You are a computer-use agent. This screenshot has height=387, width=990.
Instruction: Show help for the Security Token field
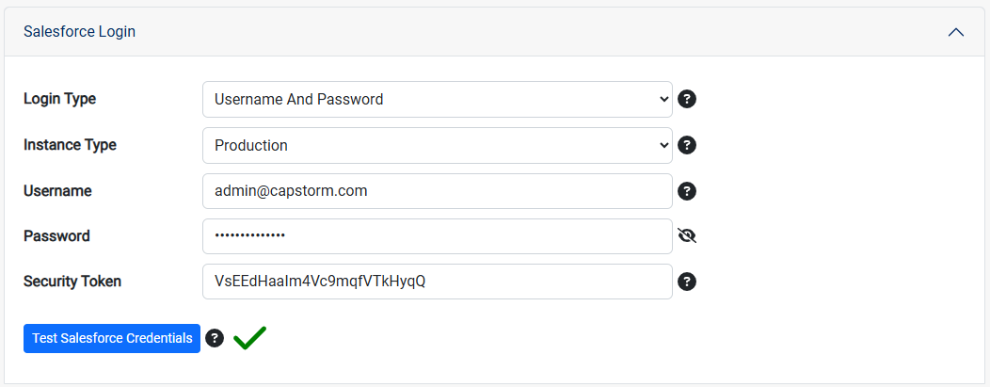[687, 282]
